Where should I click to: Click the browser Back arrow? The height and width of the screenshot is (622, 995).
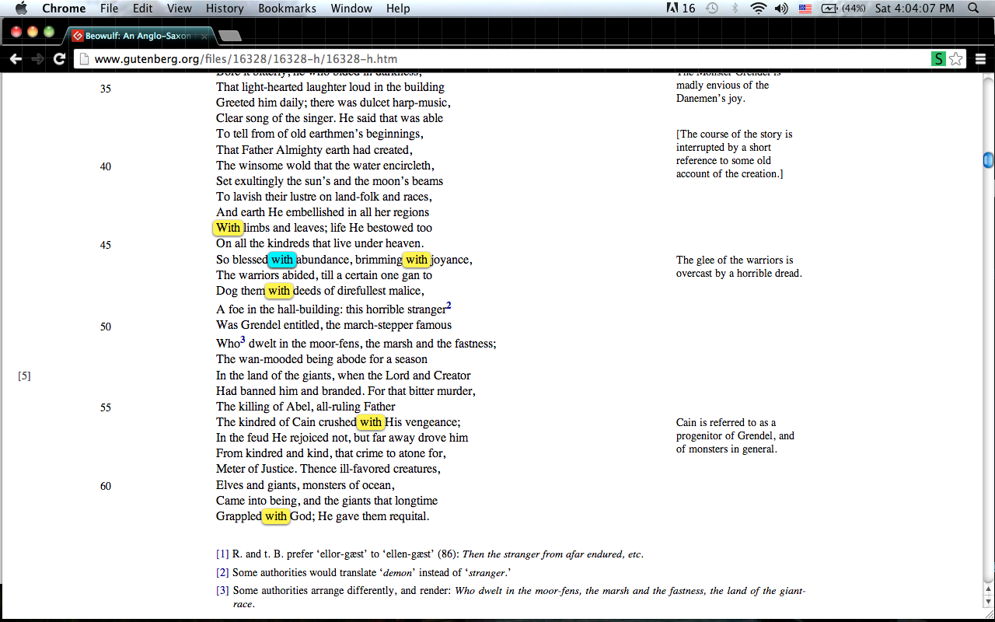16,59
